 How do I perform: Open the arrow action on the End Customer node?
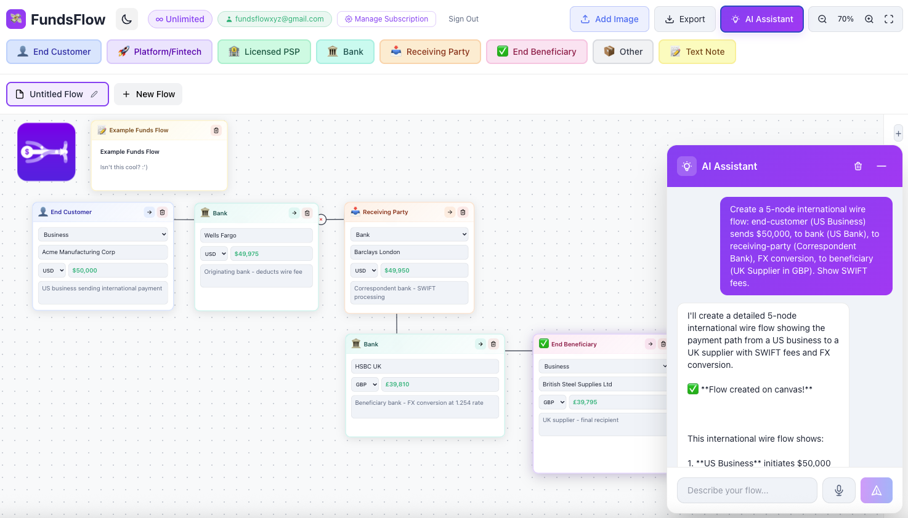(x=148, y=212)
